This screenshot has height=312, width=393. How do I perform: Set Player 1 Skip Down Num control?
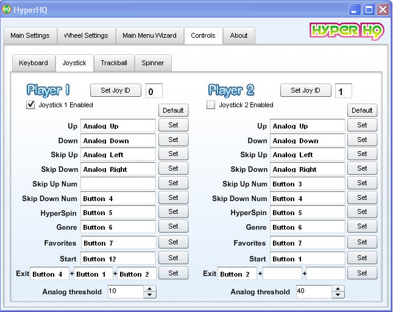[x=173, y=197]
